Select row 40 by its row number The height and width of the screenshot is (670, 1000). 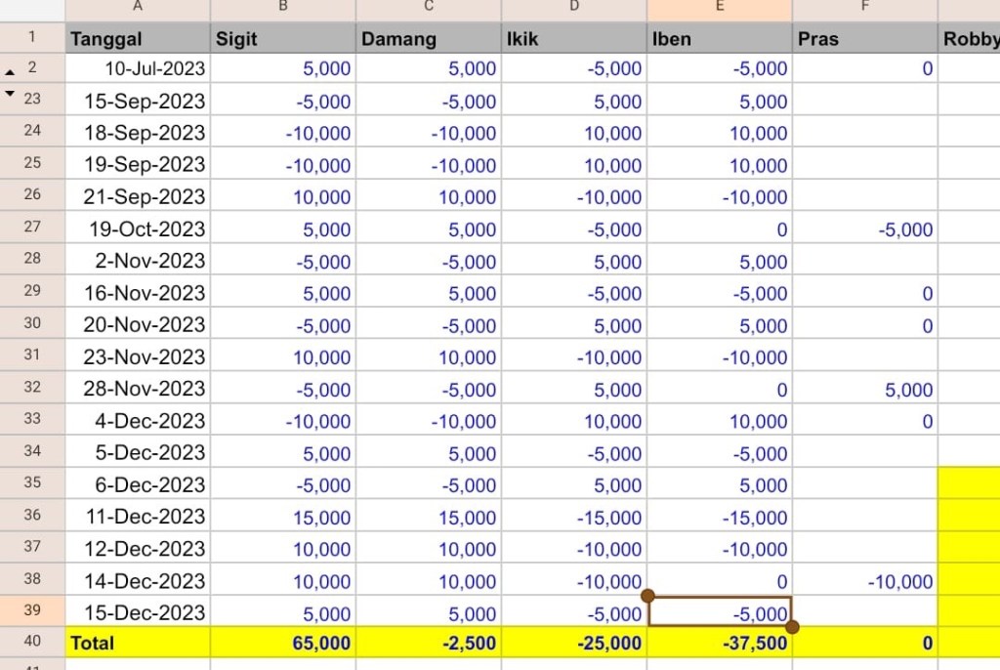point(32,642)
